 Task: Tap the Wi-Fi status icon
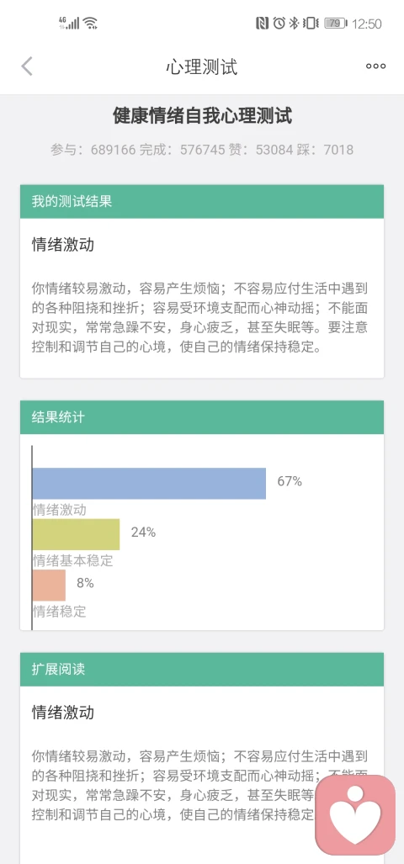pyautogui.click(x=90, y=23)
